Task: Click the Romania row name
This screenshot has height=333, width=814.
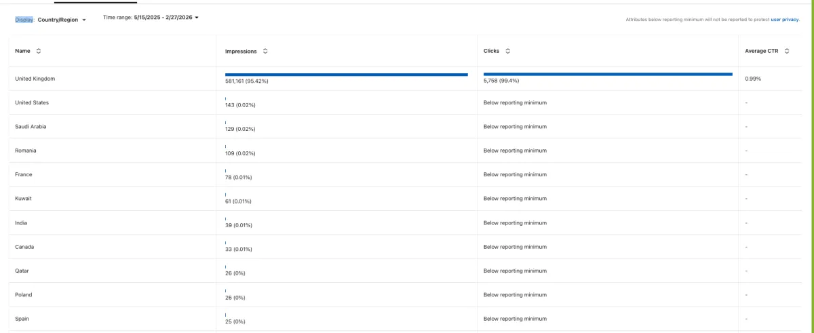Action: tap(26, 151)
